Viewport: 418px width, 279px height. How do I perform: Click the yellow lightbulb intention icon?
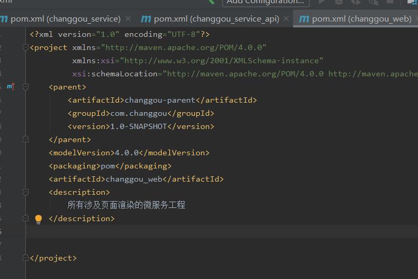tap(38, 220)
